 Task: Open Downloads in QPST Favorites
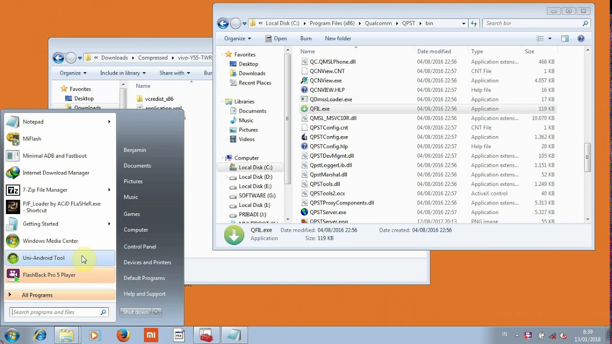coord(252,74)
